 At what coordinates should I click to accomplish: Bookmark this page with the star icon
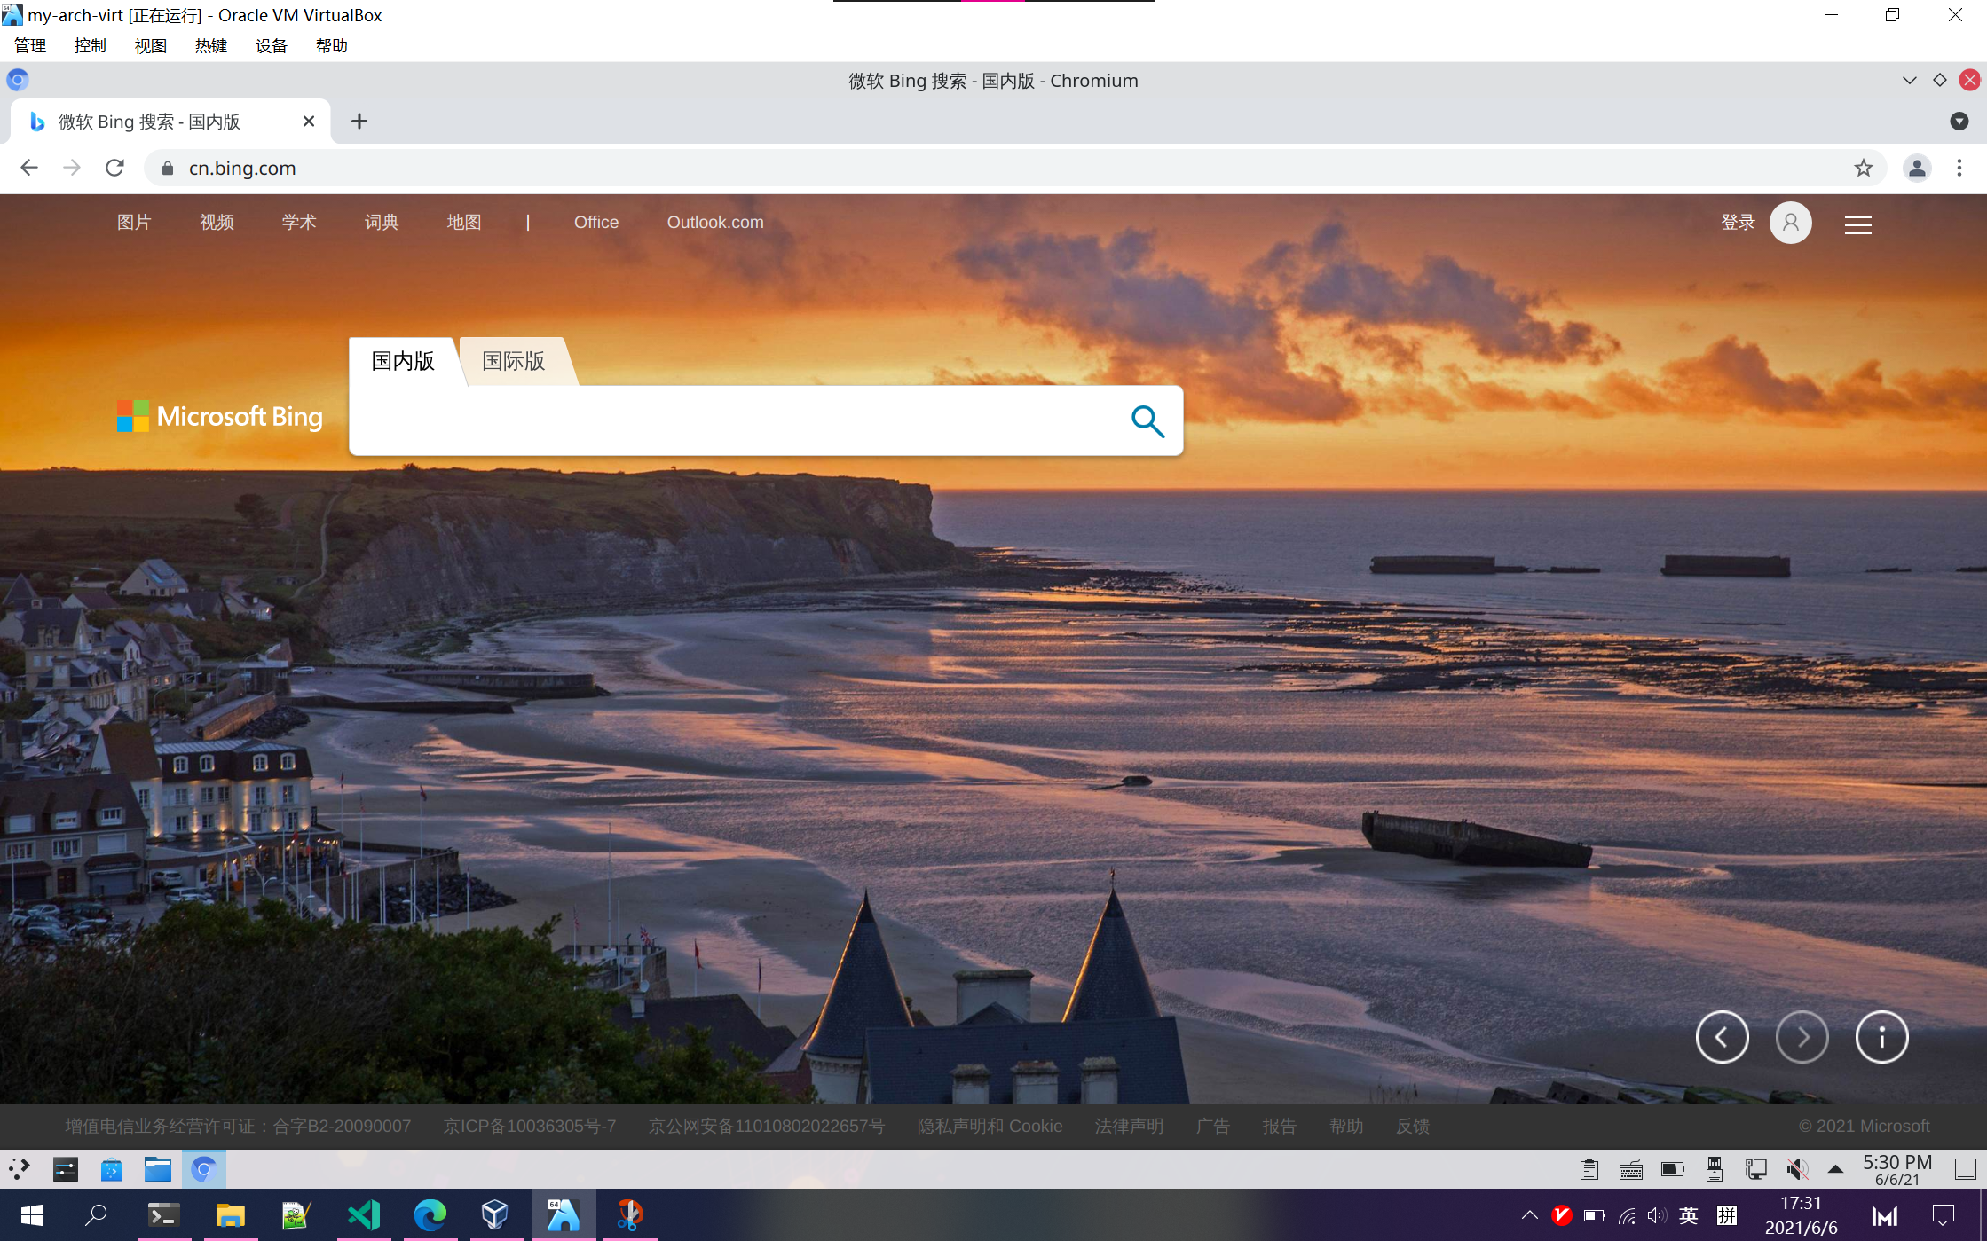click(1863, 168)
